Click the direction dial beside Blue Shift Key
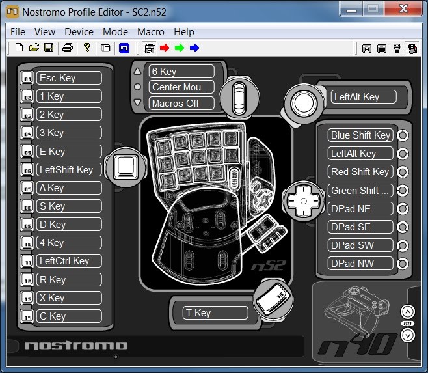428x373 pixels. point(403,135)
